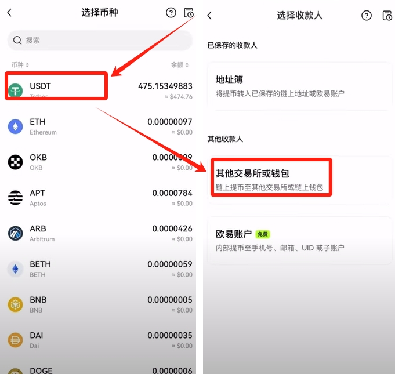
Task: Open help icon on 选择币种 screen
Action: pyautogui.click(x=171, y=12)
